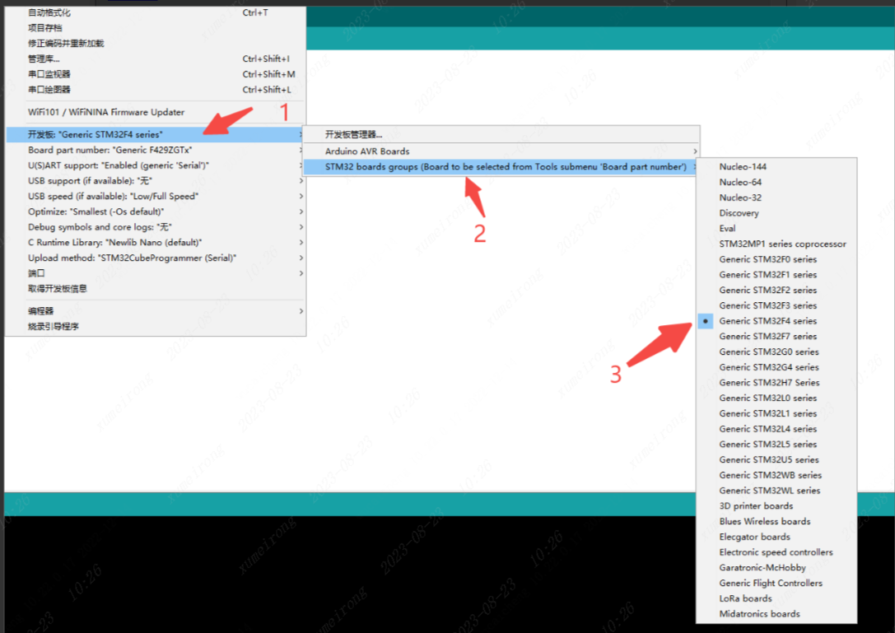Select Nucleo-32 board group

pos(776,198)
